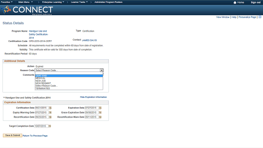Select NEW JOB reason code
The width and height of the screenshot is (263, 148).
69,81
